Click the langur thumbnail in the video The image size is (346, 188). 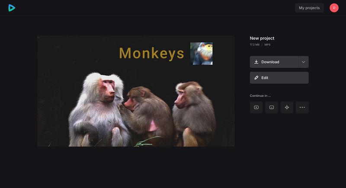click(201, 54)
